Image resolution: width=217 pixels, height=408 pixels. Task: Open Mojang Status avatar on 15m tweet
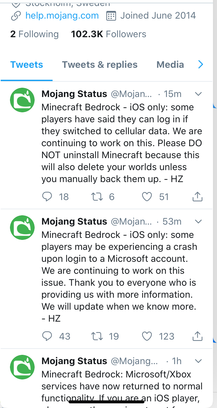coord(22,100)
